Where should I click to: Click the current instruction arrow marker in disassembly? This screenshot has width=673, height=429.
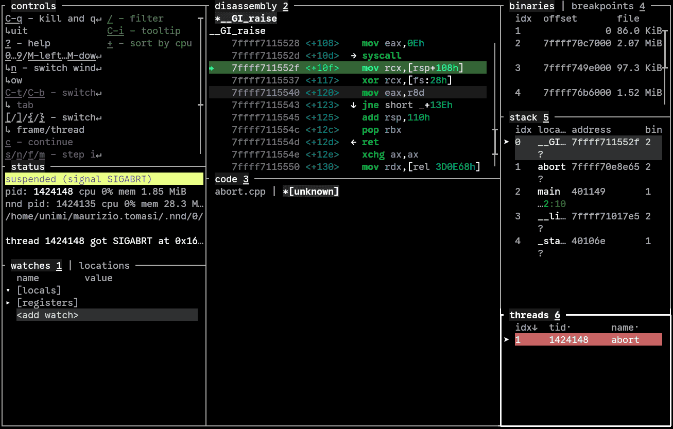212,68
